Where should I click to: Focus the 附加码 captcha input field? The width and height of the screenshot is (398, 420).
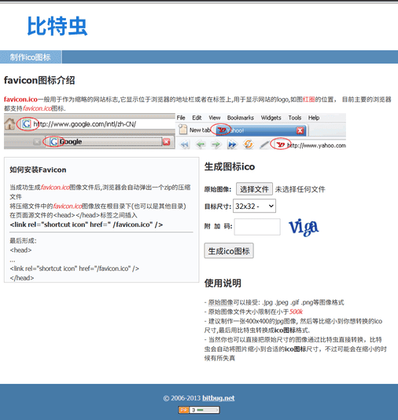point(257,227)
